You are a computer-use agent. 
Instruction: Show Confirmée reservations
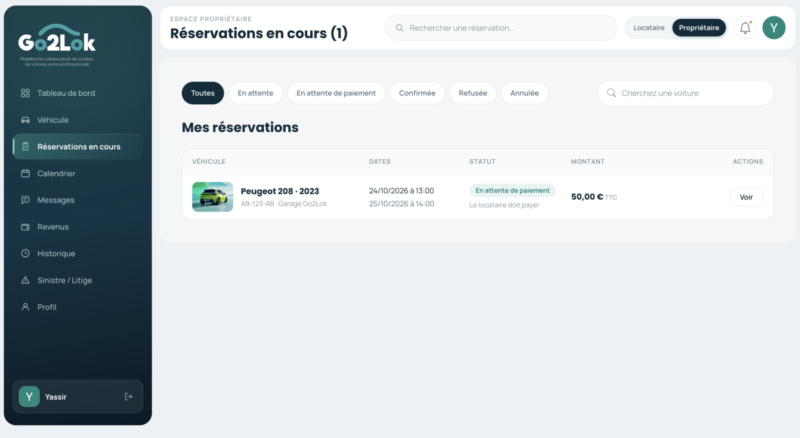click(417, 93)
